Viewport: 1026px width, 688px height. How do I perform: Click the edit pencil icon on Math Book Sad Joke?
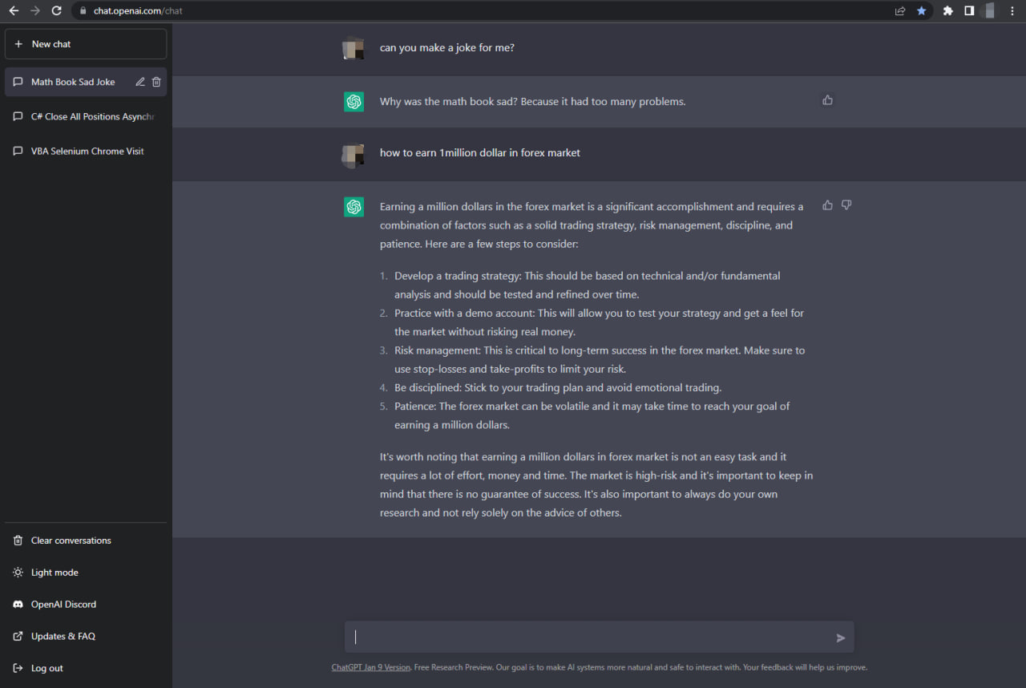[140, 82]
